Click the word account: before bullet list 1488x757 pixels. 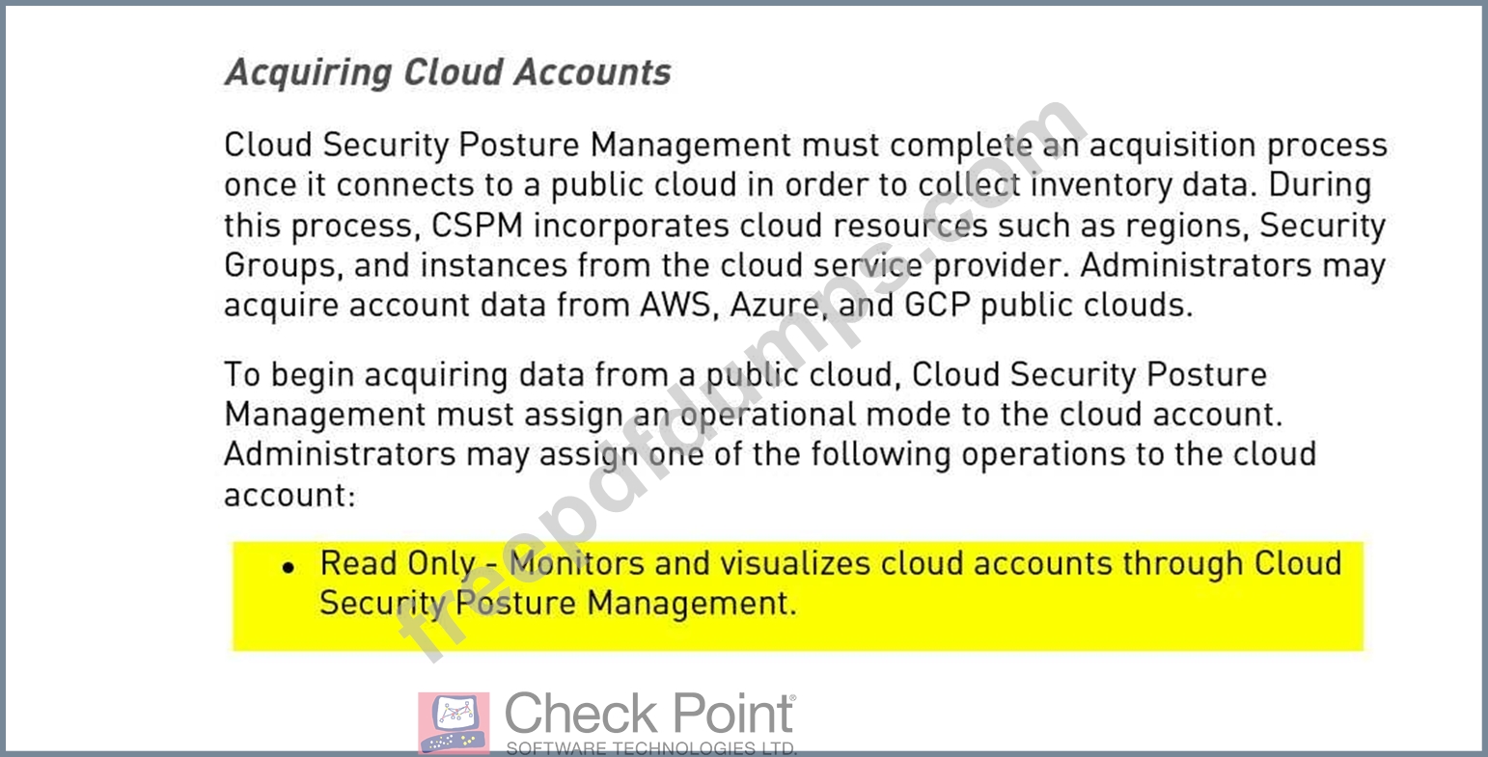pos(290,495)
